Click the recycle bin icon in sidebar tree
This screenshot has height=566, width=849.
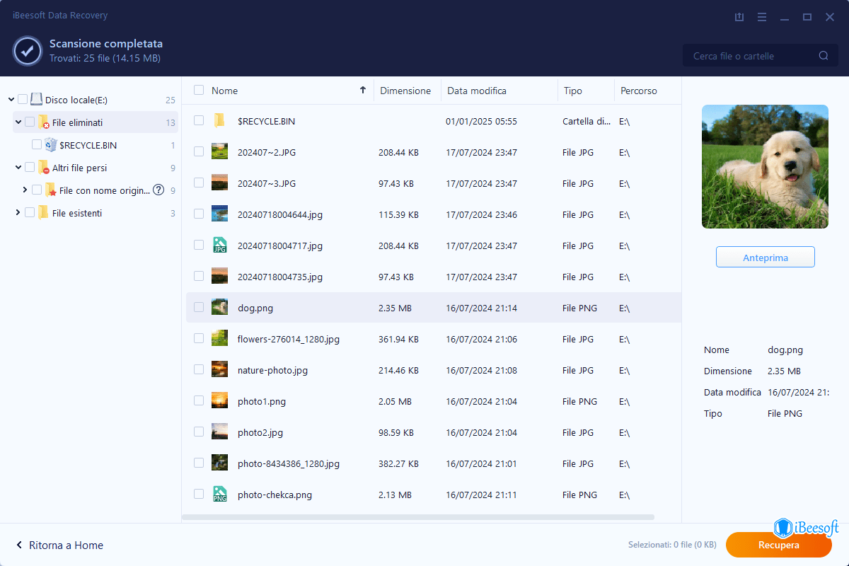[x=51, y=145]
